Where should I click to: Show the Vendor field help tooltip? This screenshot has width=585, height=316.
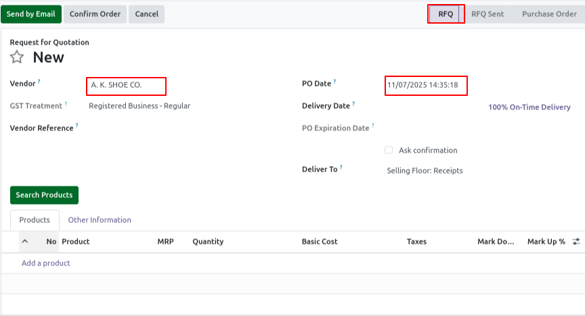39,81
